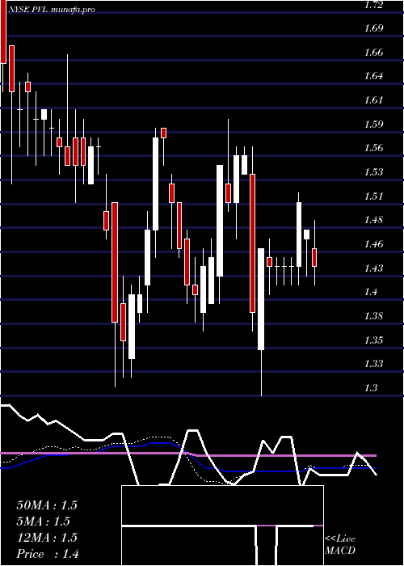Screen dimensions: 404x566
Task: Click the Price : 1.4 readout
Action: (x=48, y=554)
